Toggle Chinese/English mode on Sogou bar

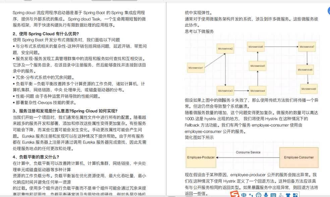(244, 195)
